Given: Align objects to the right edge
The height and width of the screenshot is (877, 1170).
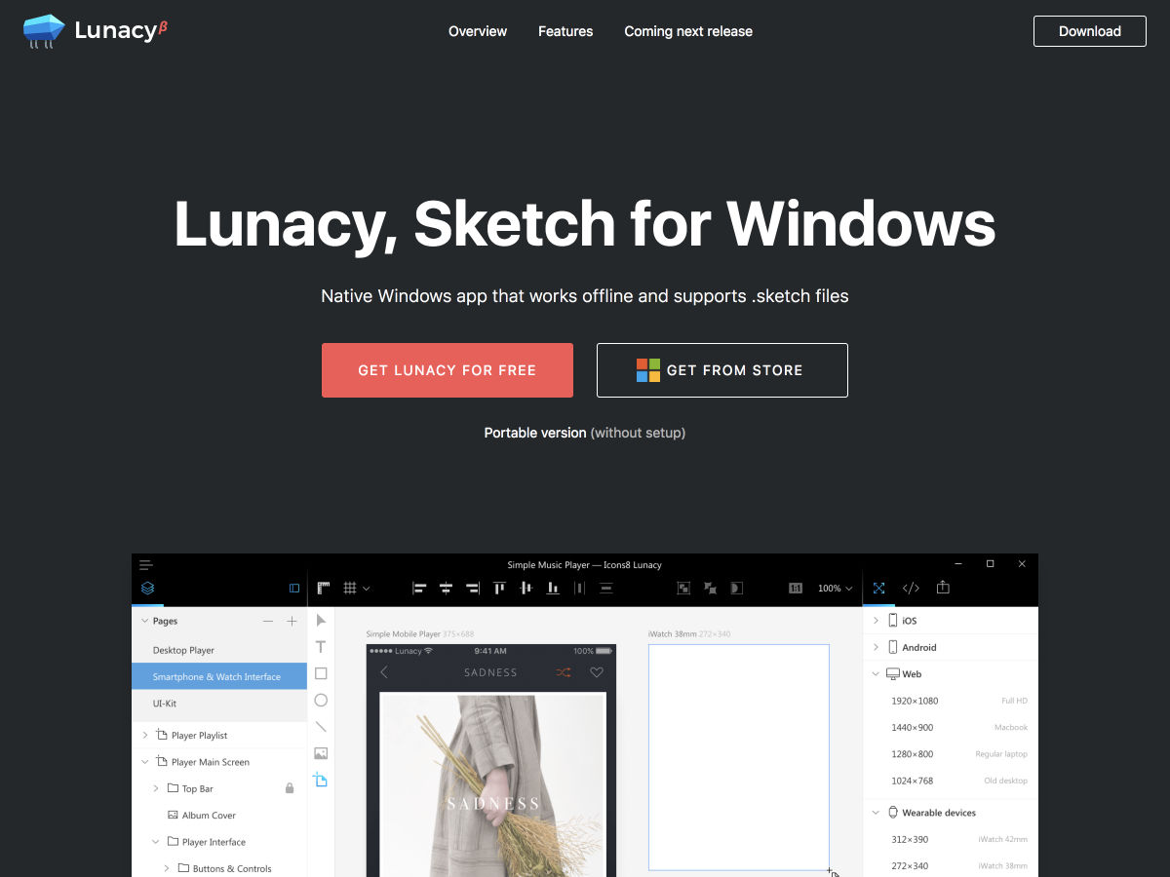Looking at the screenshot, I should (x=473, y=588).
